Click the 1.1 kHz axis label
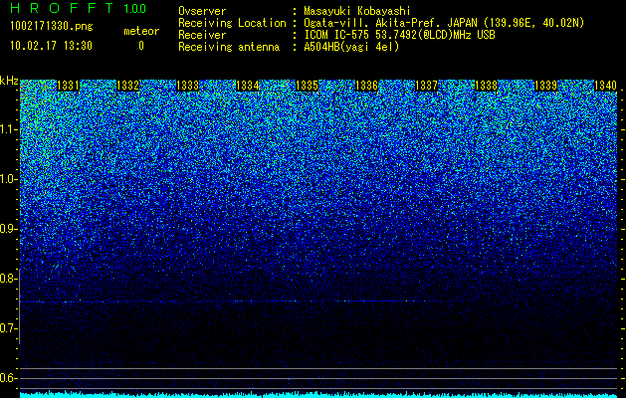Viewport: 626px width, 398px height. 8,129
